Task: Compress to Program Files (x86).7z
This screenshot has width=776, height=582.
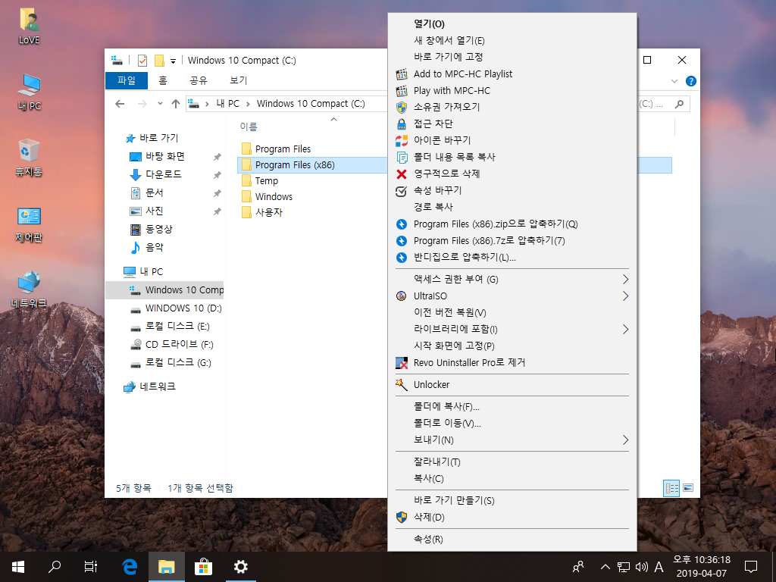Action: (x=512, y=241)
